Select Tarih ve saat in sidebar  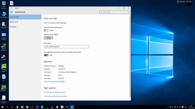[25, 17]
